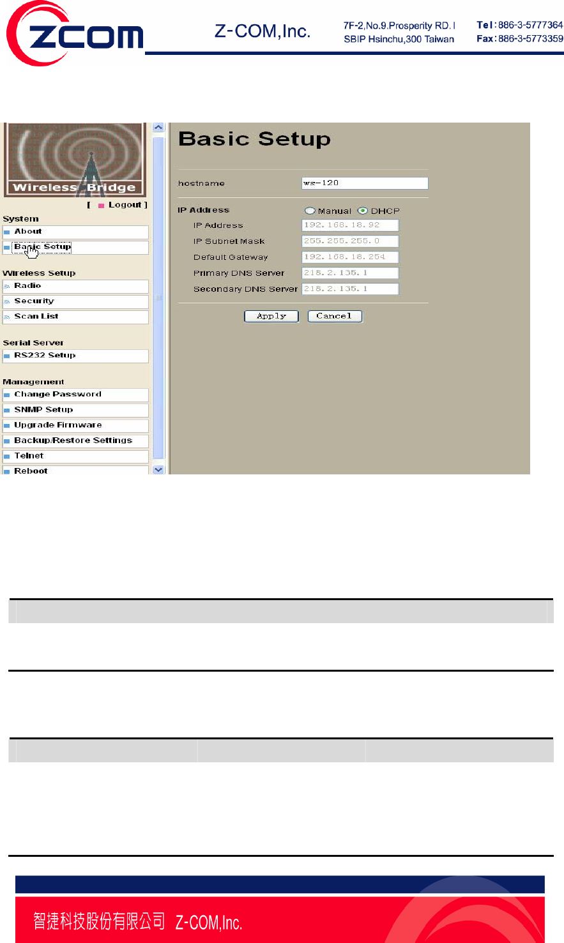Click the Management section label
The width and height of the screenshot is (564, 943).
pyautogui.click(x=33, y=382)
